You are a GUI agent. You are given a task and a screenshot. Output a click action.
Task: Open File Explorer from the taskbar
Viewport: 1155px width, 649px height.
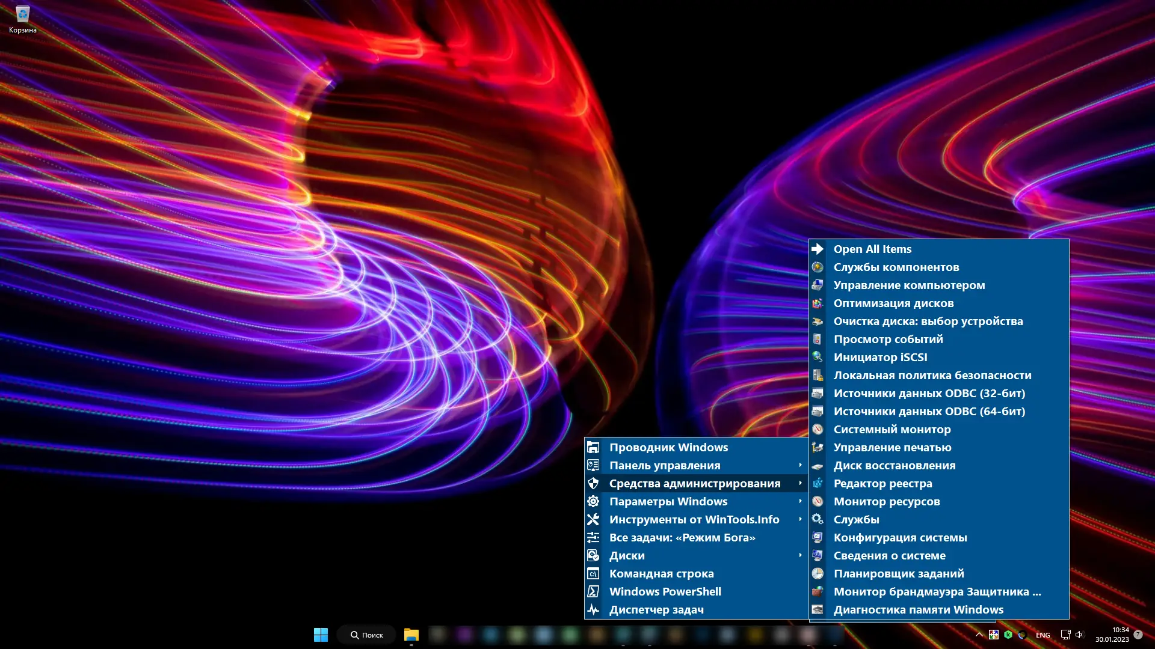tap(411, 635)
